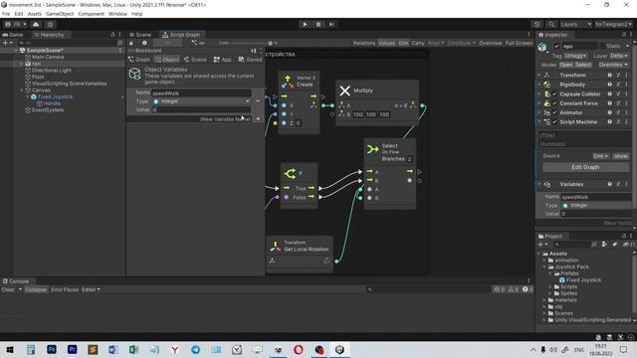Click the Overview button
637x358 pixels.
[491, 43]
